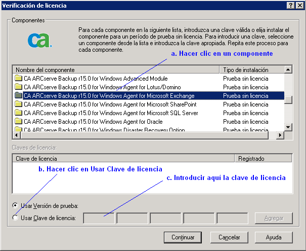The image size is (306, 251).
Task: Click Prueba sin licencia cell for Lotus/Domino row
Action: [245, 87]
